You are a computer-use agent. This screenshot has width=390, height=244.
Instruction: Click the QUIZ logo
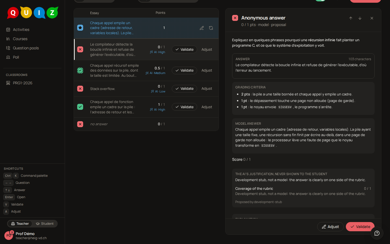tap(32, 12)
